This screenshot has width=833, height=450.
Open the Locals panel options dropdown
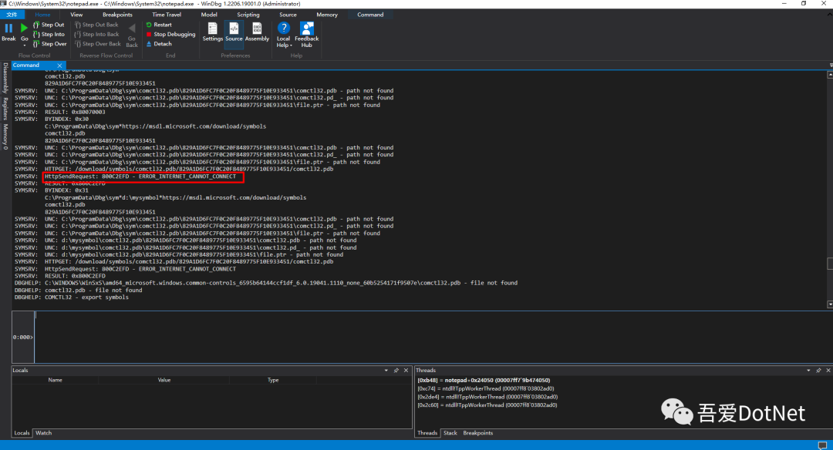386,371
